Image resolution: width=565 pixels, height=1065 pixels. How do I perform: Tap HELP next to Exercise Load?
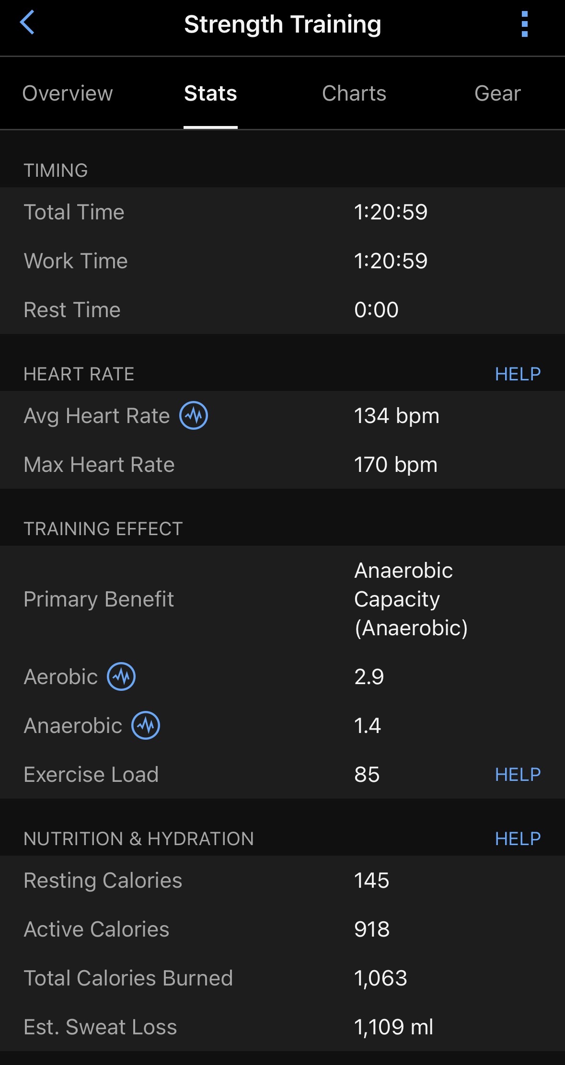[x=518, y=775]
